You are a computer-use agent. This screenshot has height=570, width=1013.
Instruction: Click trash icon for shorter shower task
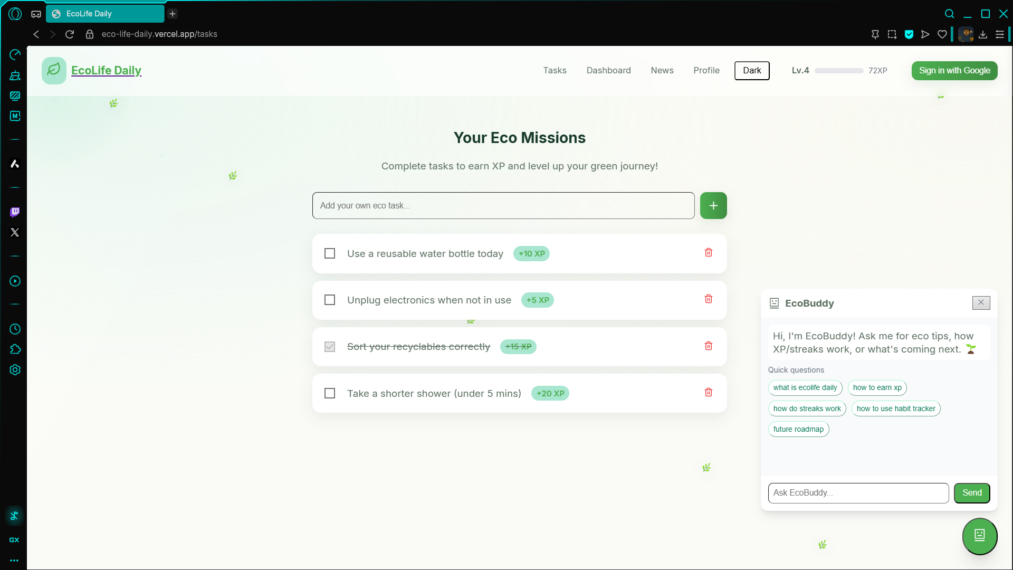point(708,393)
